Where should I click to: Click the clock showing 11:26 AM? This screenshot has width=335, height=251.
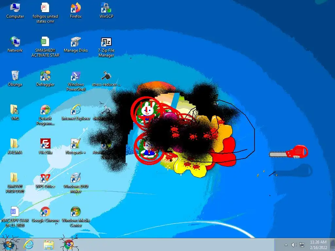click(318, 245)
